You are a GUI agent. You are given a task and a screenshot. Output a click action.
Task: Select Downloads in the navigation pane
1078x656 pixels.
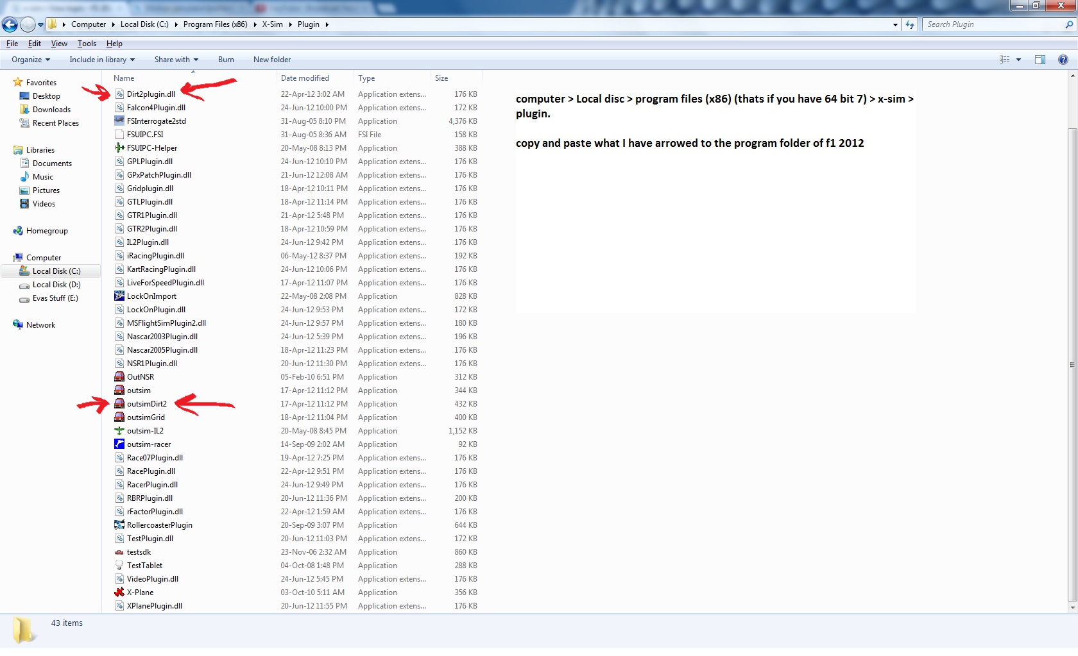click(x=51, y=110)
